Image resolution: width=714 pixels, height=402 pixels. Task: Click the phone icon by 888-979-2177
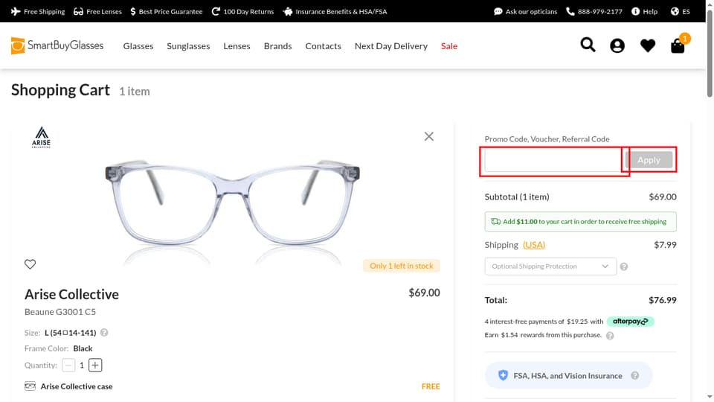tap(570, 11)
